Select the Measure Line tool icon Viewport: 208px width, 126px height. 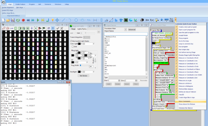(x=63, y=20)
